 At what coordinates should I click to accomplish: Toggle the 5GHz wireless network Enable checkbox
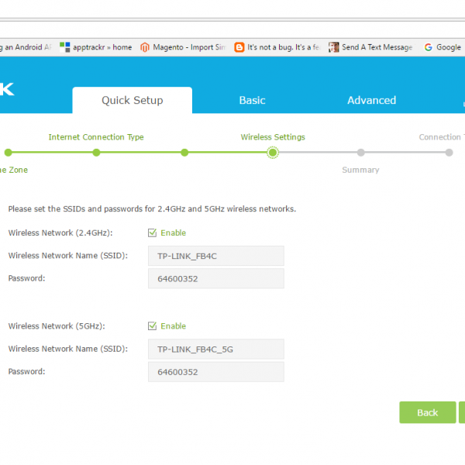pyautogui.click(x=153, y=326)
